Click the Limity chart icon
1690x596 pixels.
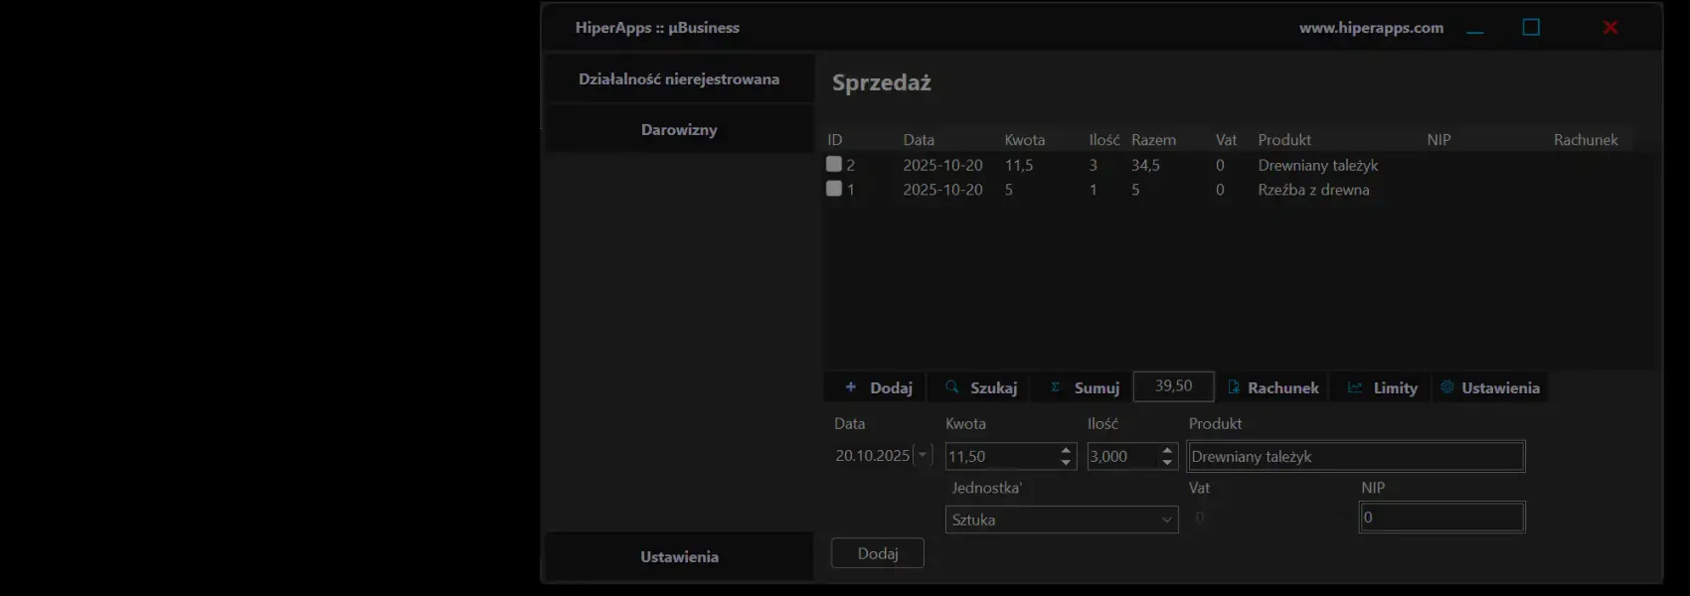tap(1355, 387)
